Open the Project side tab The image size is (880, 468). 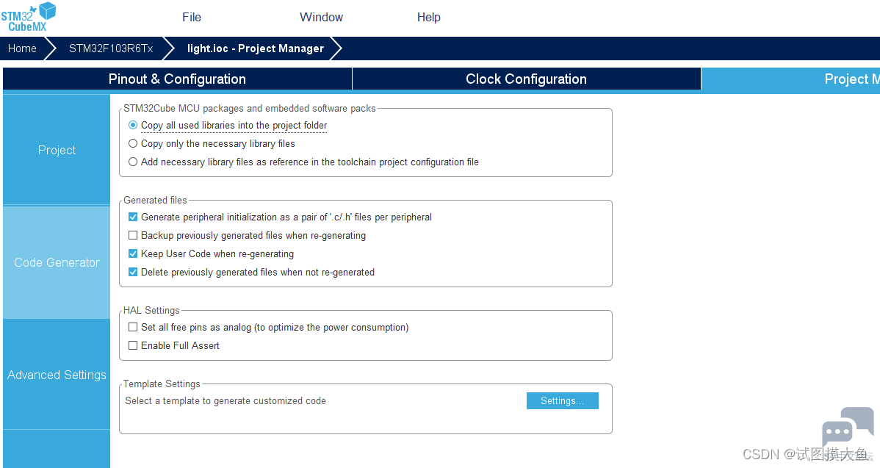(x=57, y=150)
